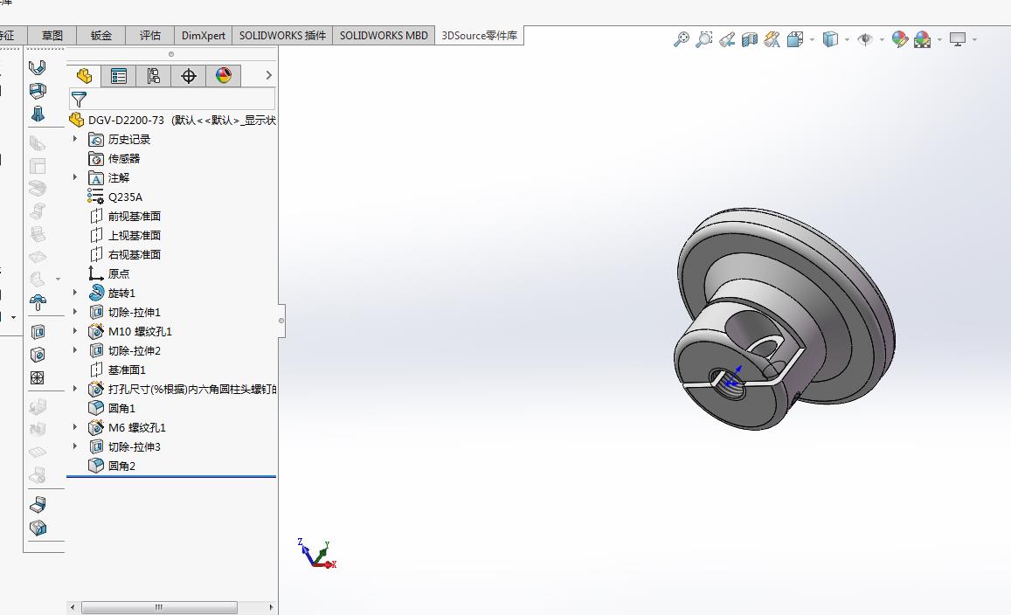Click the Convert to Sheet Metal icon

(38, 91)
